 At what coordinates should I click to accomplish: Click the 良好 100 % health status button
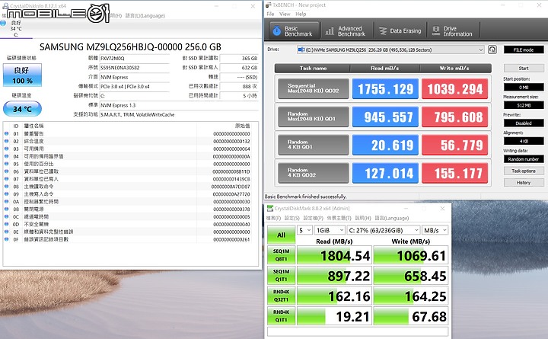(22, 75)
